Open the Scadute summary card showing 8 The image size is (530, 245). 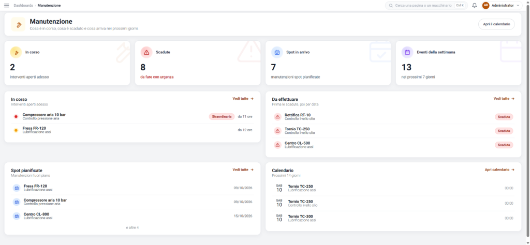coord(198,63)
